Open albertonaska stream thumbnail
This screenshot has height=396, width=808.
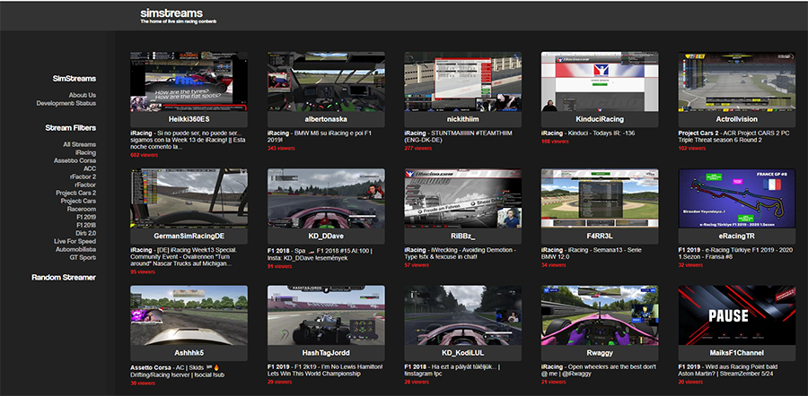coord(326,82)
